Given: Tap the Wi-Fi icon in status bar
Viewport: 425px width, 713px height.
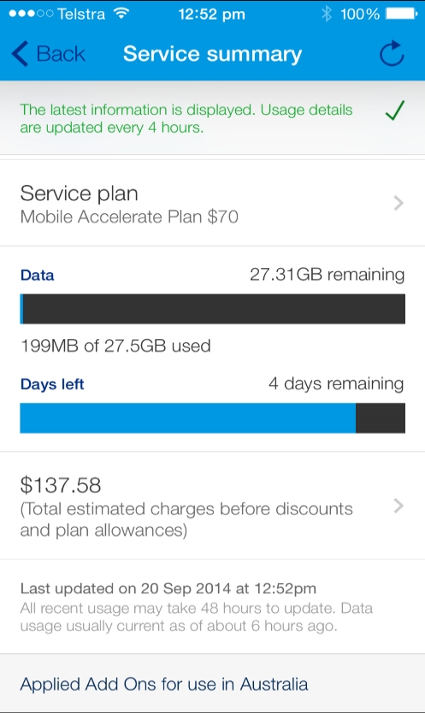Looking at the screenshot, I should [121, 13].
